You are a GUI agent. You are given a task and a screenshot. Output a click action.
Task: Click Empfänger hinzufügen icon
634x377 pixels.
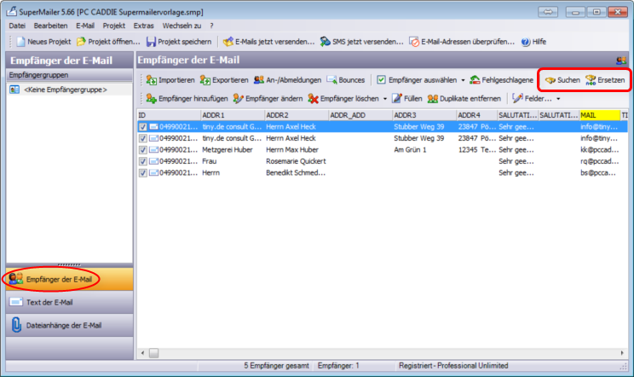[150, 98]
